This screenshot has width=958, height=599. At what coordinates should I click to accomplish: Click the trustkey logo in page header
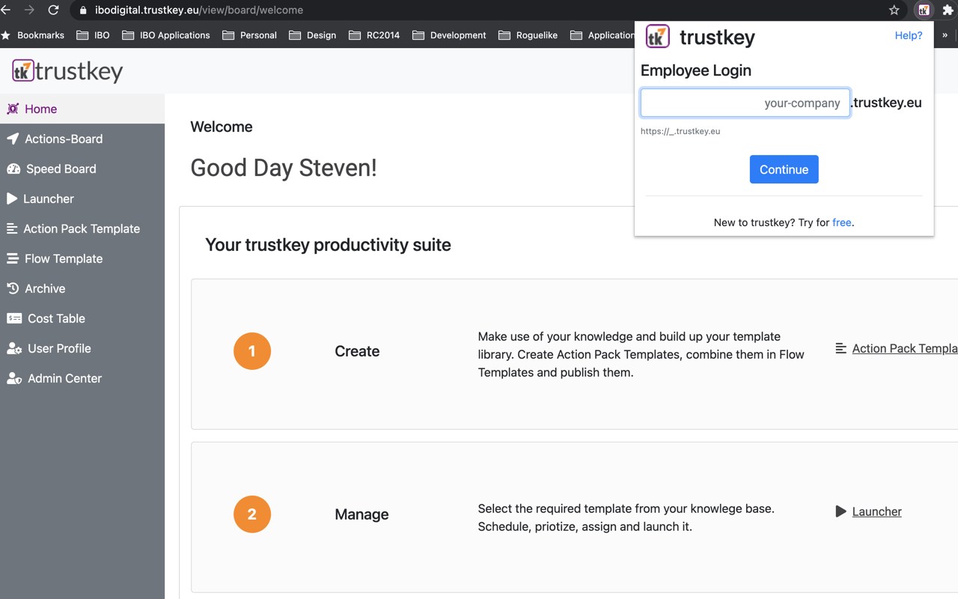pos(67,71)
